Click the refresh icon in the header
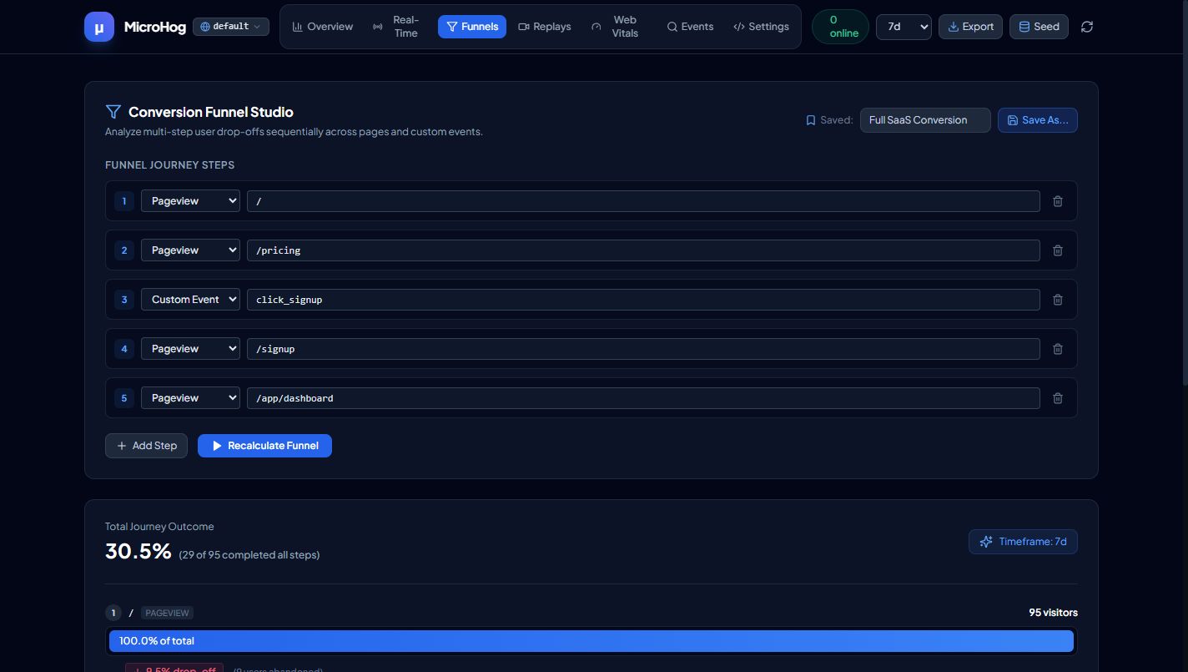 tap(1087, 27)
